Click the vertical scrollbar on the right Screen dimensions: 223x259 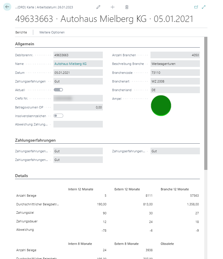click(206, 103)
